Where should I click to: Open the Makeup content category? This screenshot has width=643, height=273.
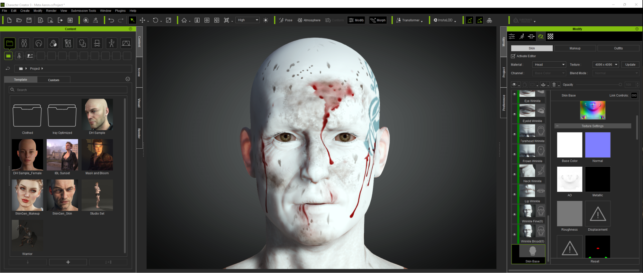[68, 43]
